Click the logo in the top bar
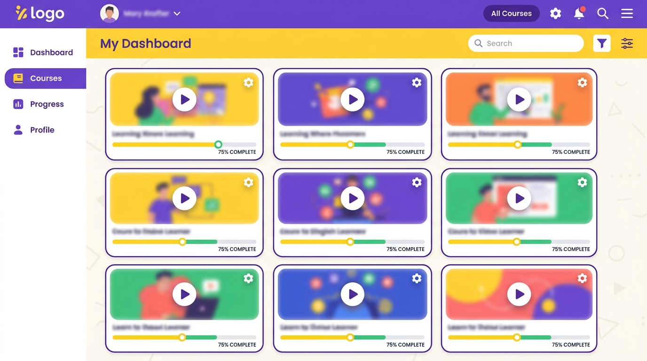Image resolution: width=647 pixels, height=361 pixels. tap(39, 14)
